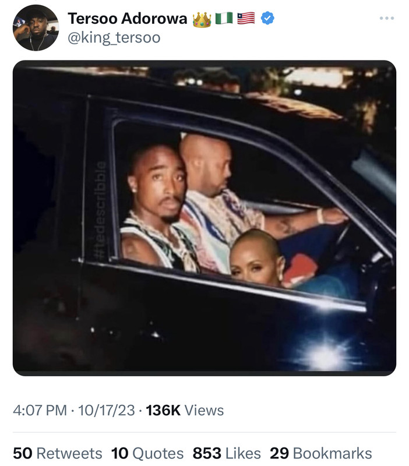Viewport: 409px width, 466px height.
Task: Click the 10/17/23 date
Action: click(106, 411)
